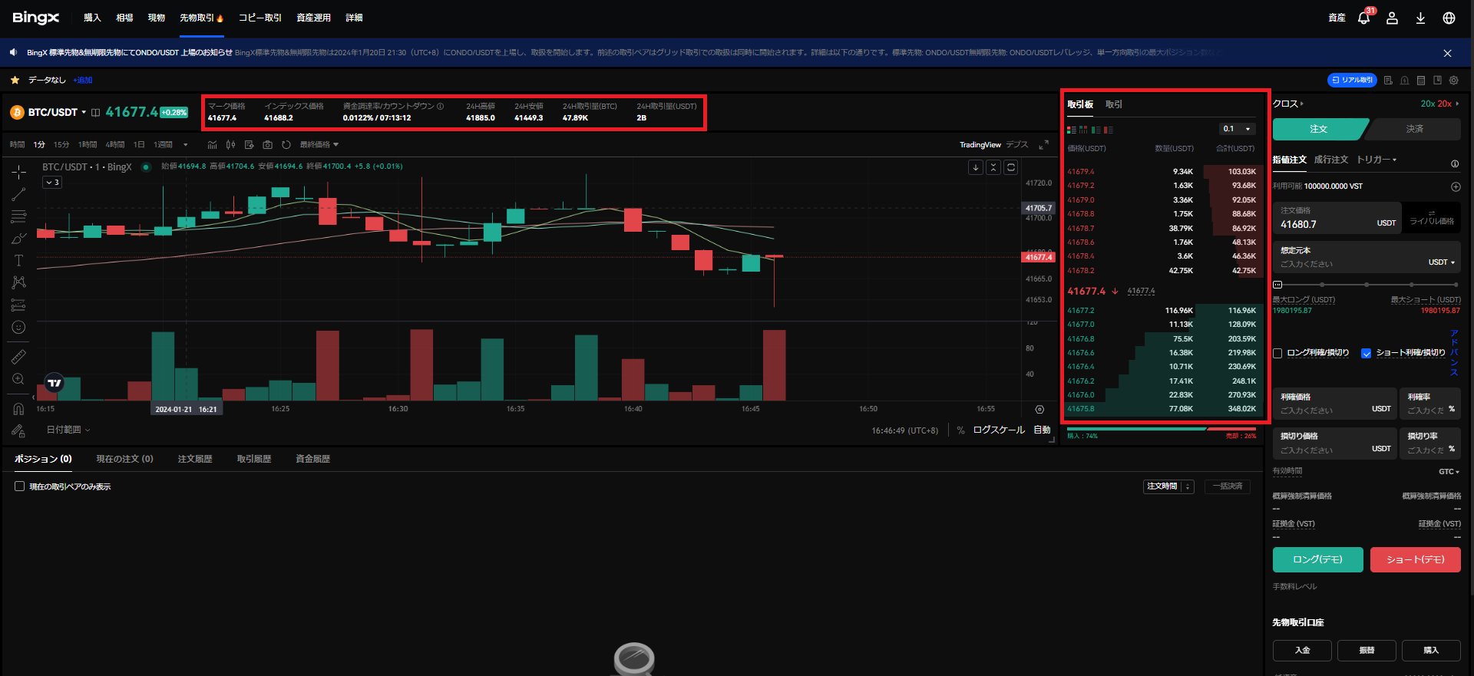This screenshot has height=676, width=1474.
Task: Click the language globe icon
Action: point(1449,18)
